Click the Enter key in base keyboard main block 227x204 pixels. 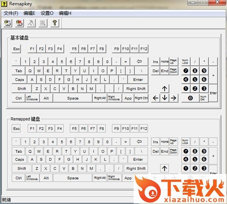pos(138,80)
